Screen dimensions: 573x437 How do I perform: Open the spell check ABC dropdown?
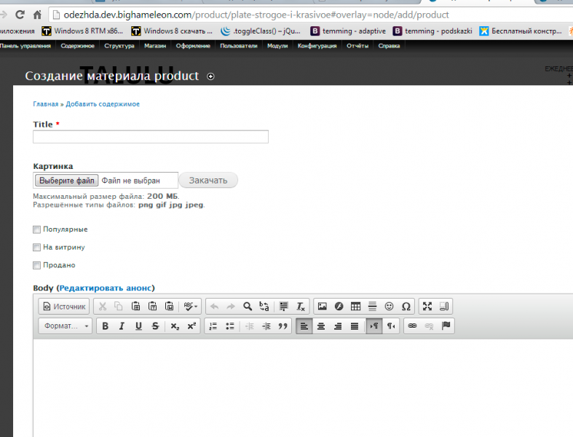tap(190, 307)
